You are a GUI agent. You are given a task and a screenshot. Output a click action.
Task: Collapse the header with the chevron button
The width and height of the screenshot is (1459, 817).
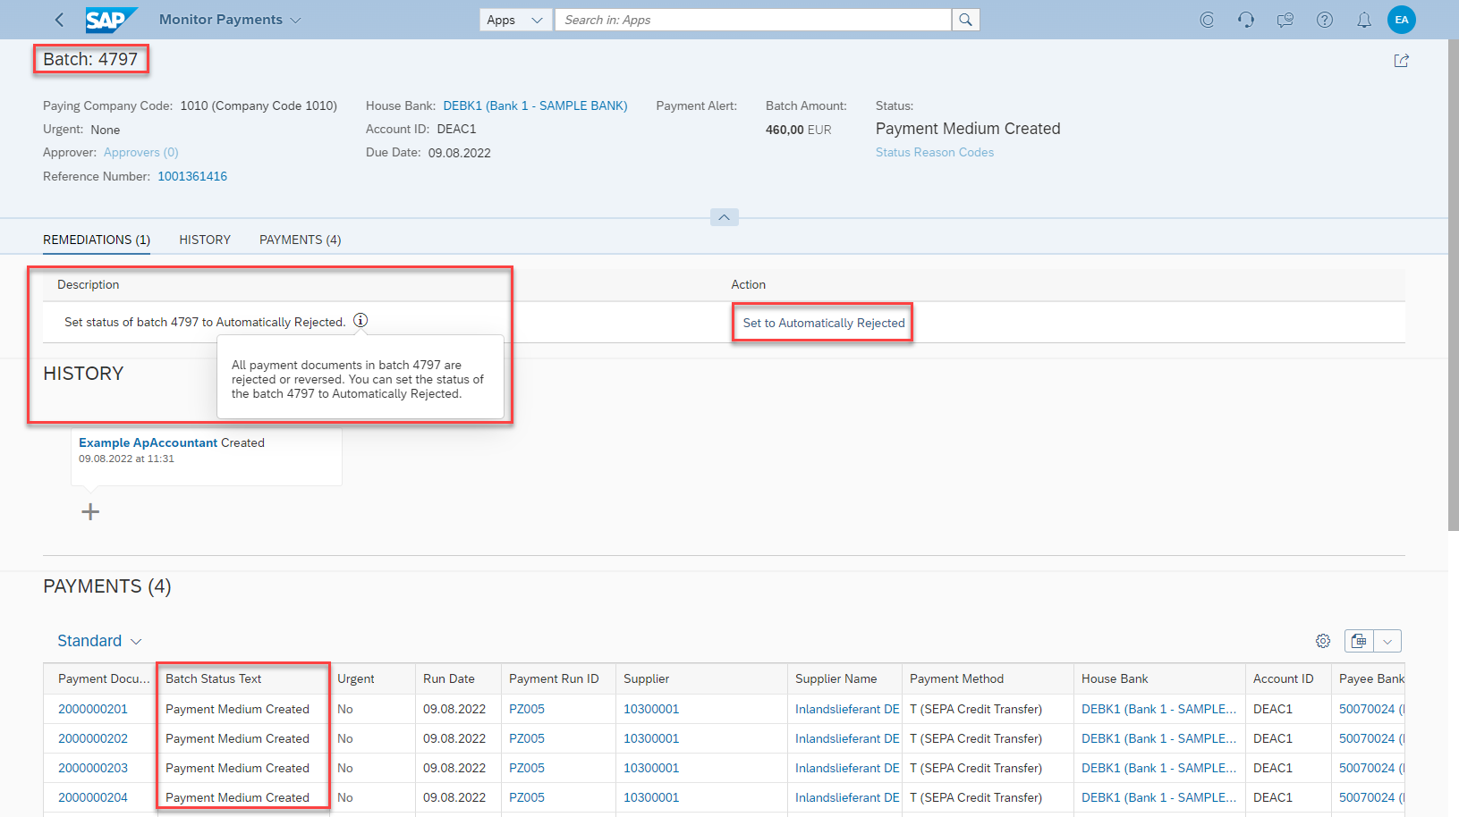[725, 217]
